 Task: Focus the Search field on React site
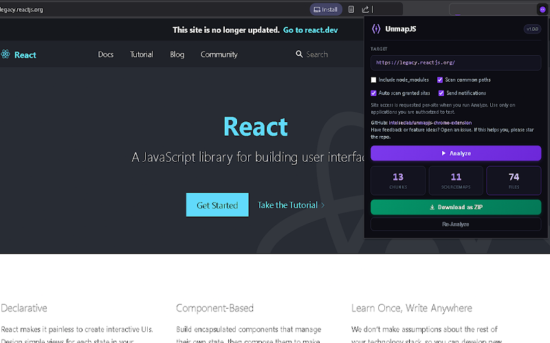(x=317, y=54)
